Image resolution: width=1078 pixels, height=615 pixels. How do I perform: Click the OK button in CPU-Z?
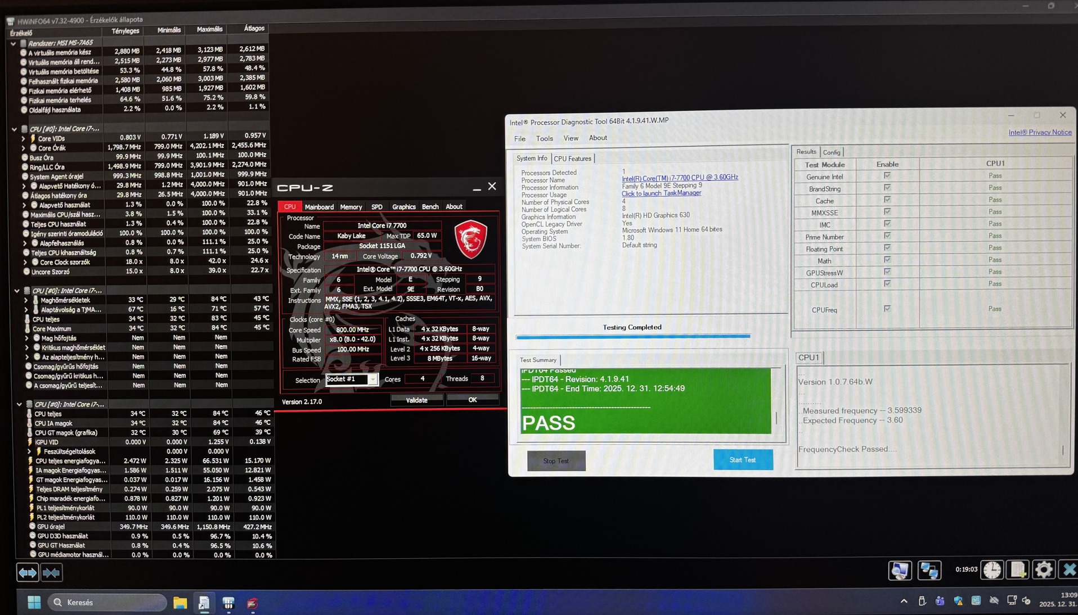(x=473, y=400)
